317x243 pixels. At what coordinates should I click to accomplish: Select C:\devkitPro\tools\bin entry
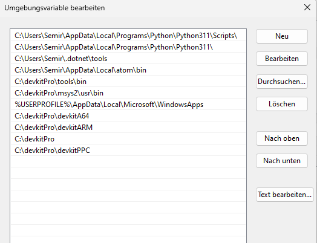[x=128, y=82]
